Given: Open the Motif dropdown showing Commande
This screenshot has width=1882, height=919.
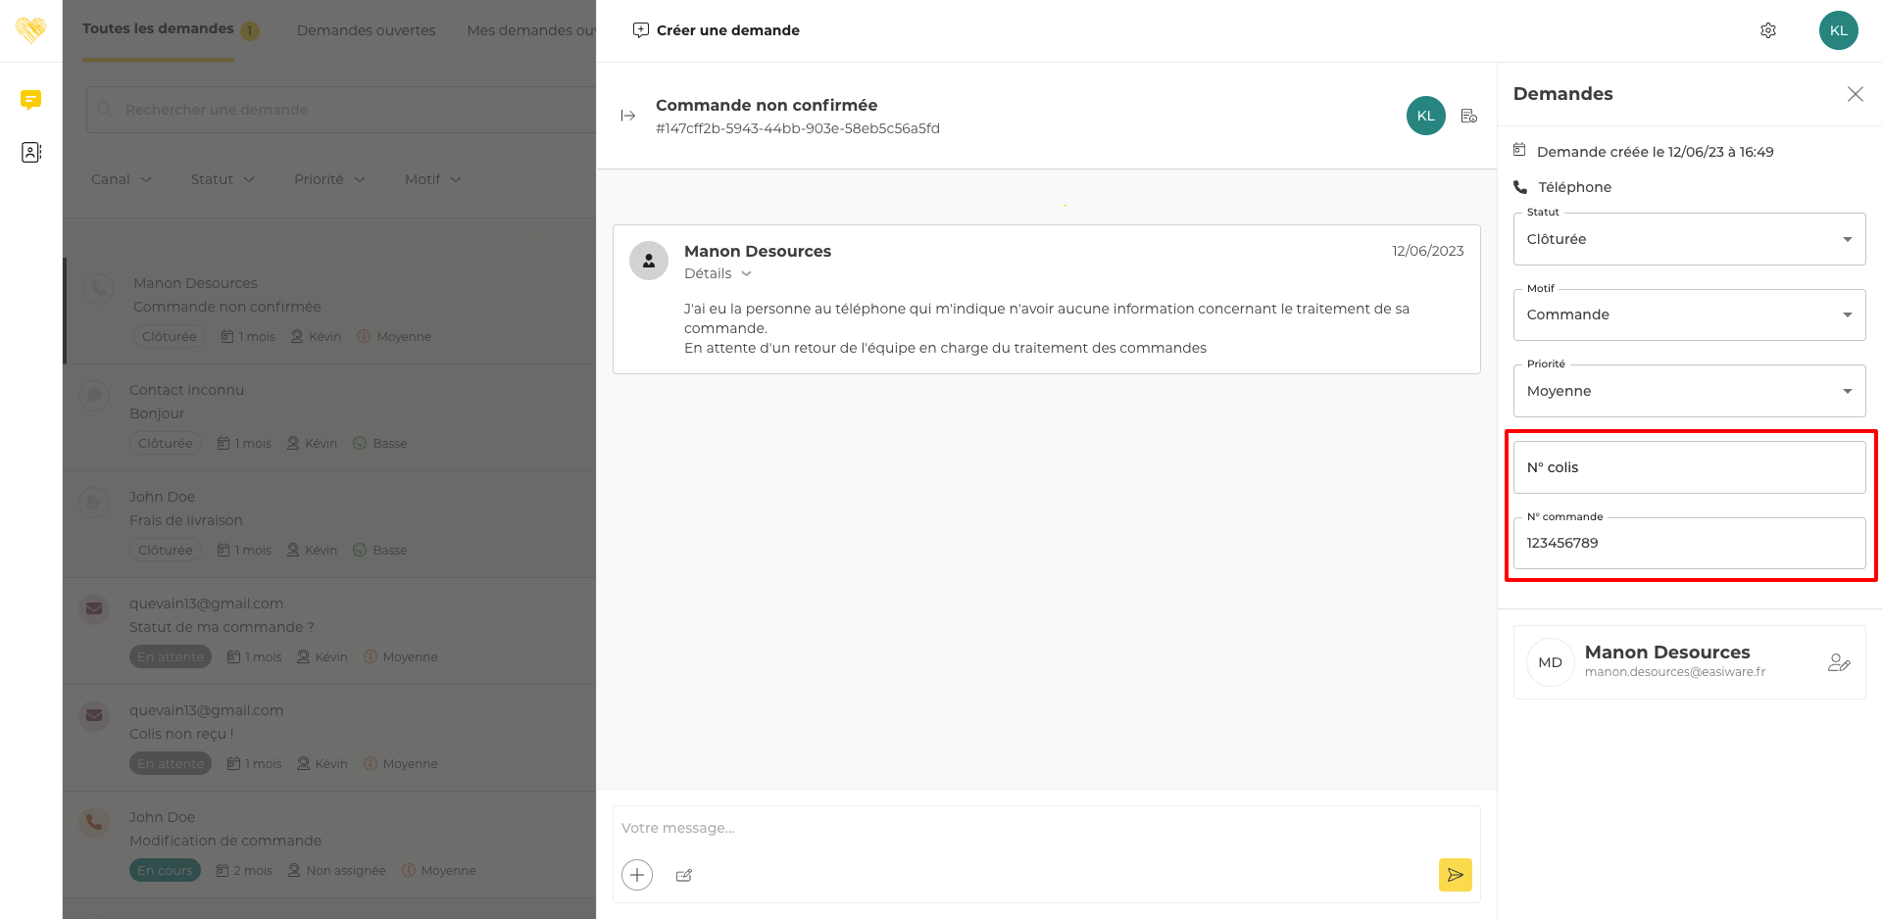Looking at the screenshot, I should coord(1689,314).
